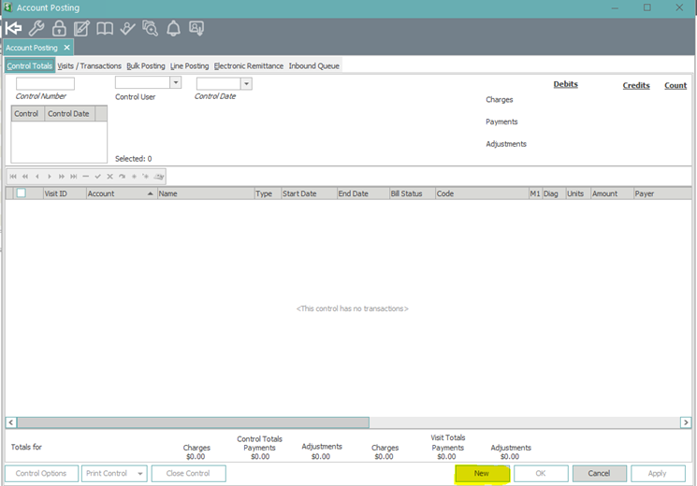Click the Cancel button
Screen dimensions: 697x486
pos(599,474)
